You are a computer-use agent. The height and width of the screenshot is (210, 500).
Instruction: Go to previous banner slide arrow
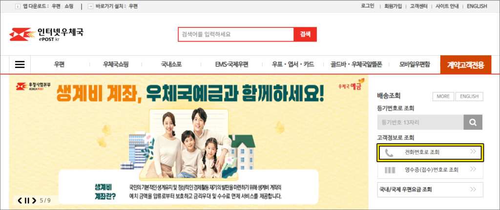click(x=20, y=201)
